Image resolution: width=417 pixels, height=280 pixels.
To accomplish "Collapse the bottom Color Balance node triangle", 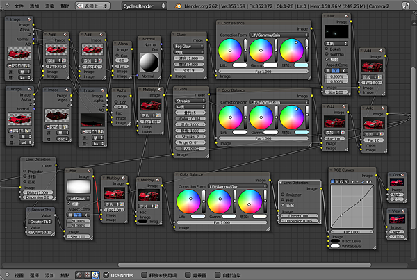I will click(177, 174).
